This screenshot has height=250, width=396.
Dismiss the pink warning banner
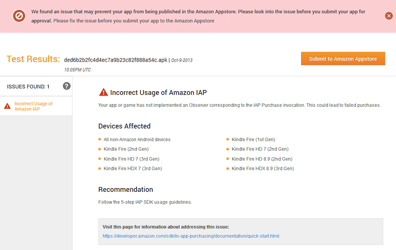(x=389, y=16)
